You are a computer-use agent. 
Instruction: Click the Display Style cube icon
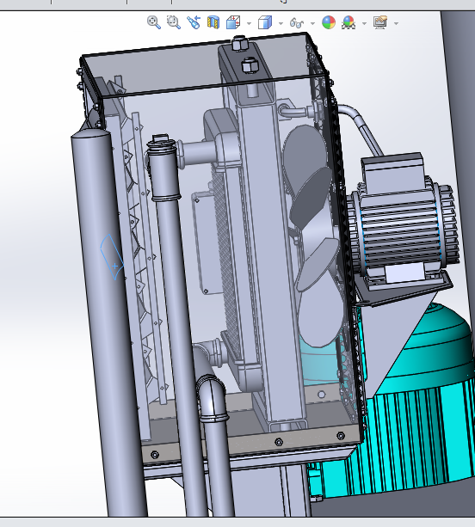tap(265, 22)
